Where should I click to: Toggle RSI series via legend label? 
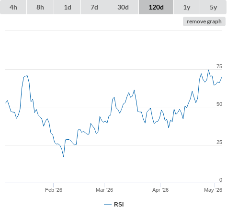[x=119, y=205]
